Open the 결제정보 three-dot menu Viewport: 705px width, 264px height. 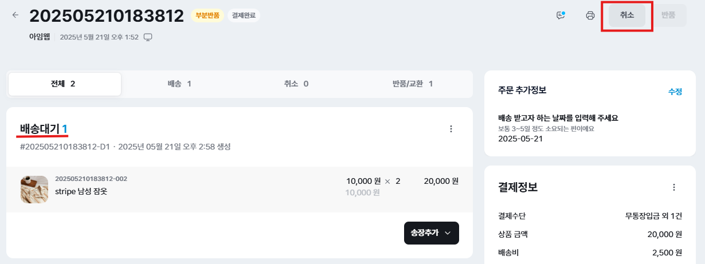(674, 187)
